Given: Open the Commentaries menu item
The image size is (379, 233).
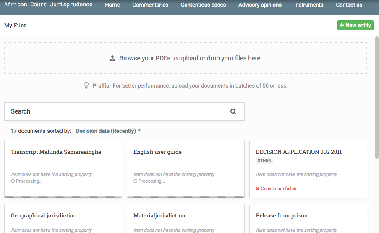Looking at the screenshot, I should click(x=150, y=5).
